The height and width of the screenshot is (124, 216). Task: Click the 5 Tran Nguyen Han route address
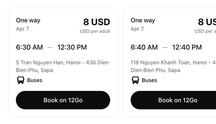coord(62,66)
